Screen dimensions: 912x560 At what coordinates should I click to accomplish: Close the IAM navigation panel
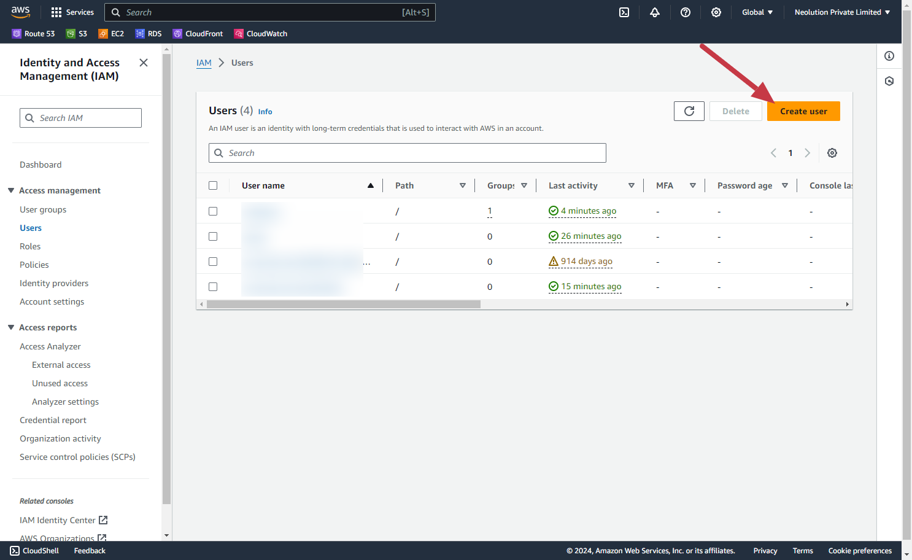tap(144, 63)
